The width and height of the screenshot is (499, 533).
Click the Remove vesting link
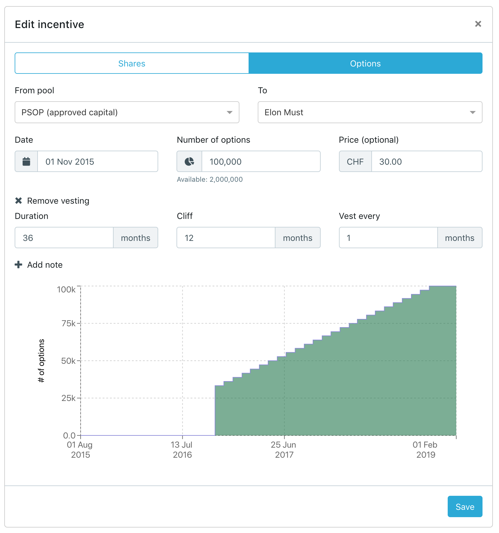[58, 201]
